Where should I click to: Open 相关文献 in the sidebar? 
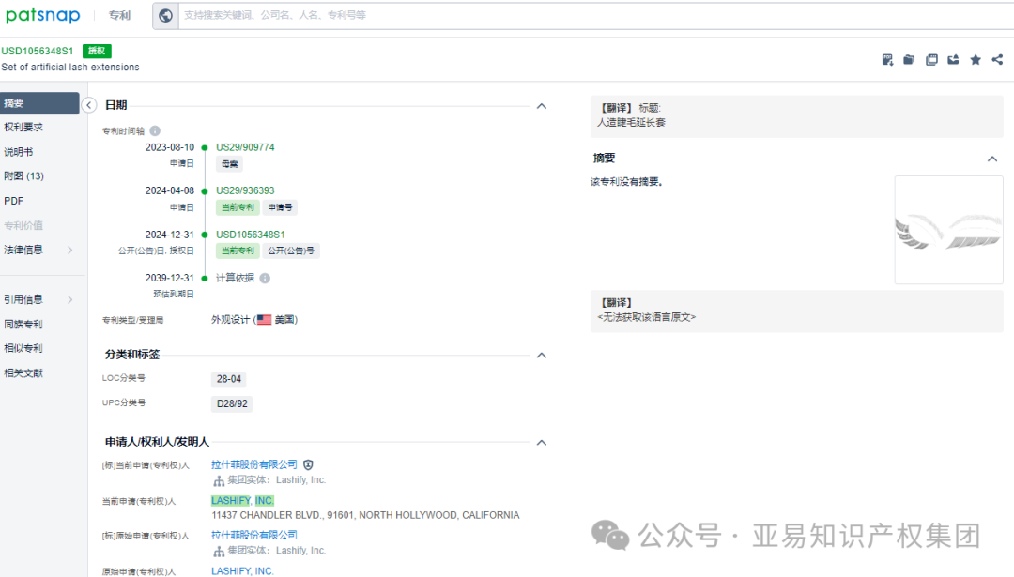[23, 372]
